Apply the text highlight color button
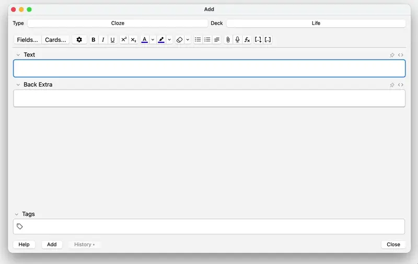The height and width of the screenshot is (264, 418). (x=161, y=40)
